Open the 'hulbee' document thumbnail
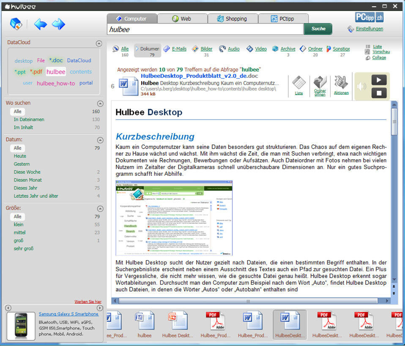The image size is (405, 346). tap(145, 324)
